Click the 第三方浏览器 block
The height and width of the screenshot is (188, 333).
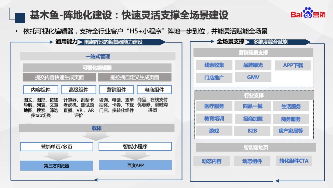coord(57,165)
